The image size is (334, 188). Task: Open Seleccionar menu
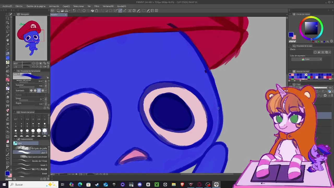[x=79, y=6]
